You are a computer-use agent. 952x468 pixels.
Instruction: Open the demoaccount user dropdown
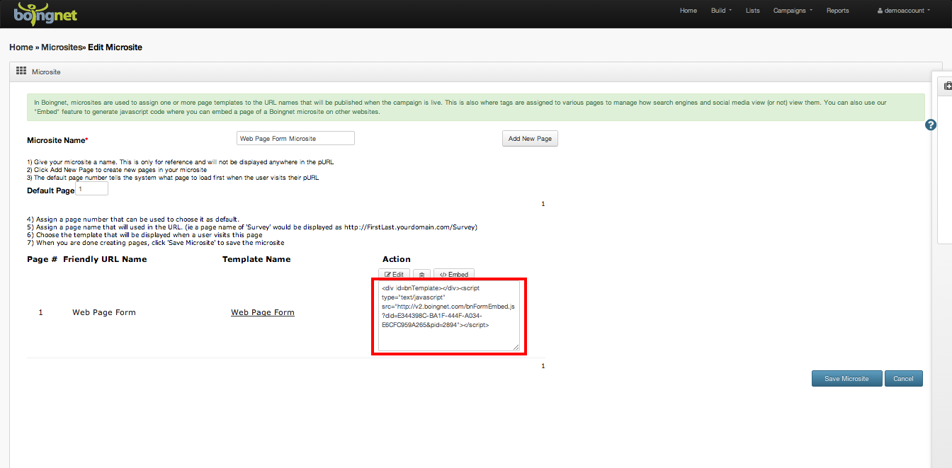click(903, 11)
